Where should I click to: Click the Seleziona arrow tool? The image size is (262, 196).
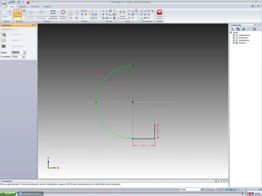(18, 14)
